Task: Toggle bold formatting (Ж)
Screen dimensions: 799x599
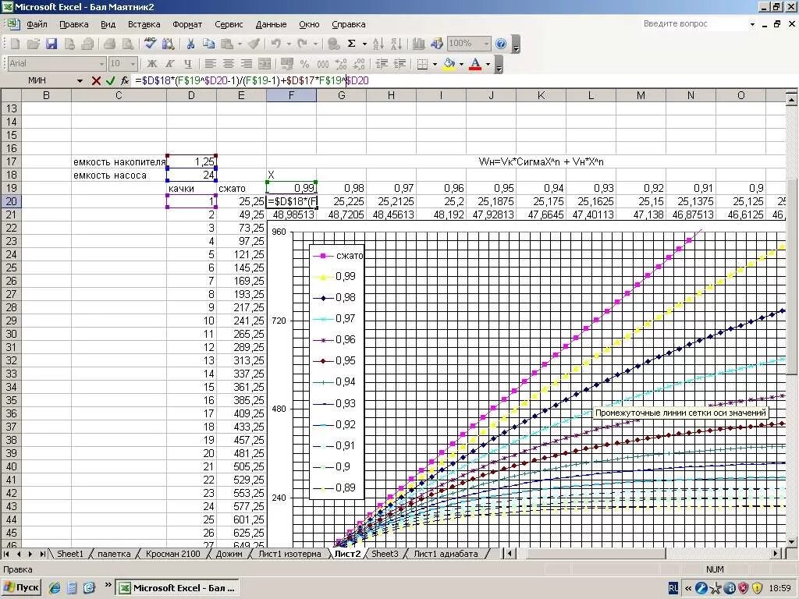Action: coord(151,62)
